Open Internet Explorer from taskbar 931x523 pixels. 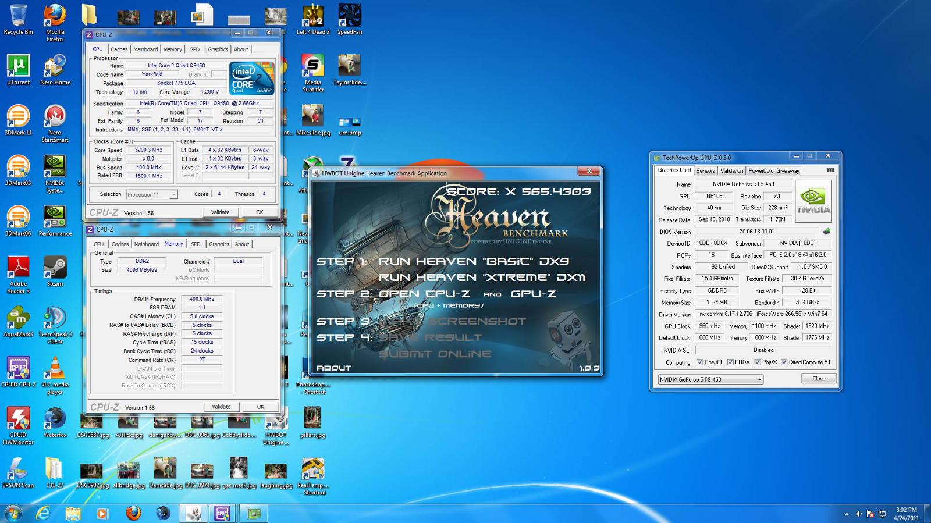(x=43, y=514)
